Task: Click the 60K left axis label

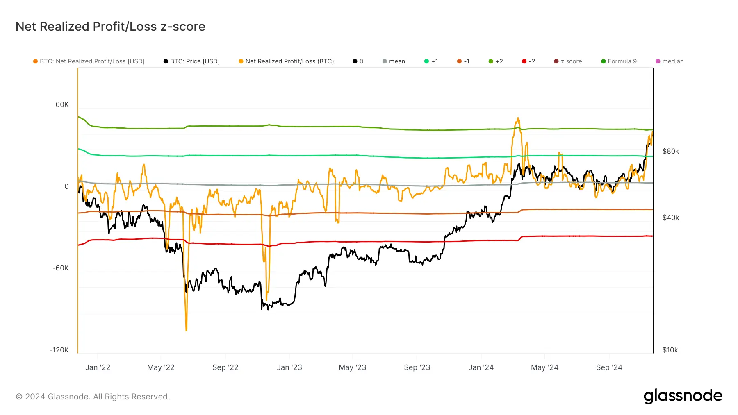Action: (62, 104)
